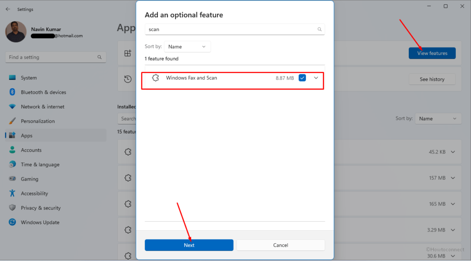
Task: Click the Accounts person icon
Action: click(x=12, y=150)
